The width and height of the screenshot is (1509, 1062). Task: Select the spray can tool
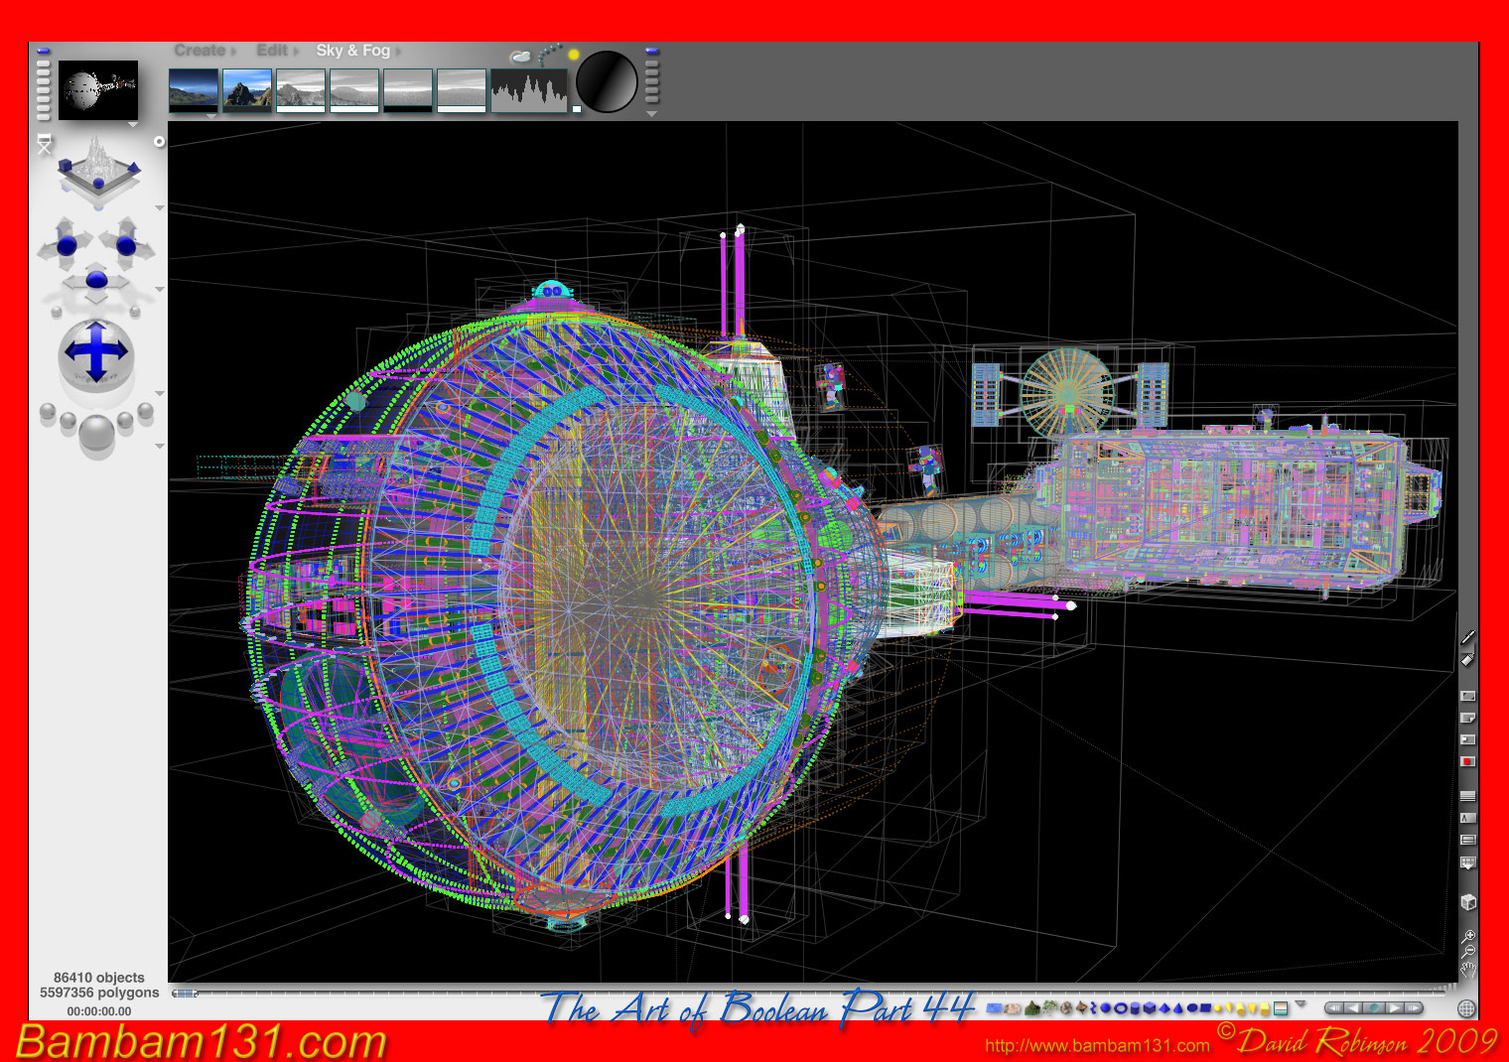tap(1467, 659)
